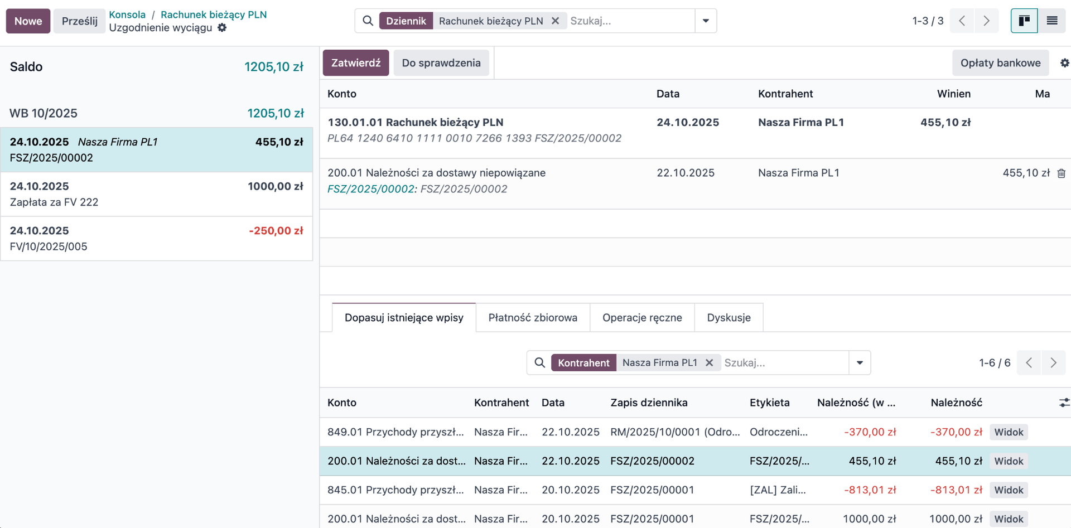The image size is (1071, 528).
Task: Expand the matching entries search dropdown
Action: 860,363
